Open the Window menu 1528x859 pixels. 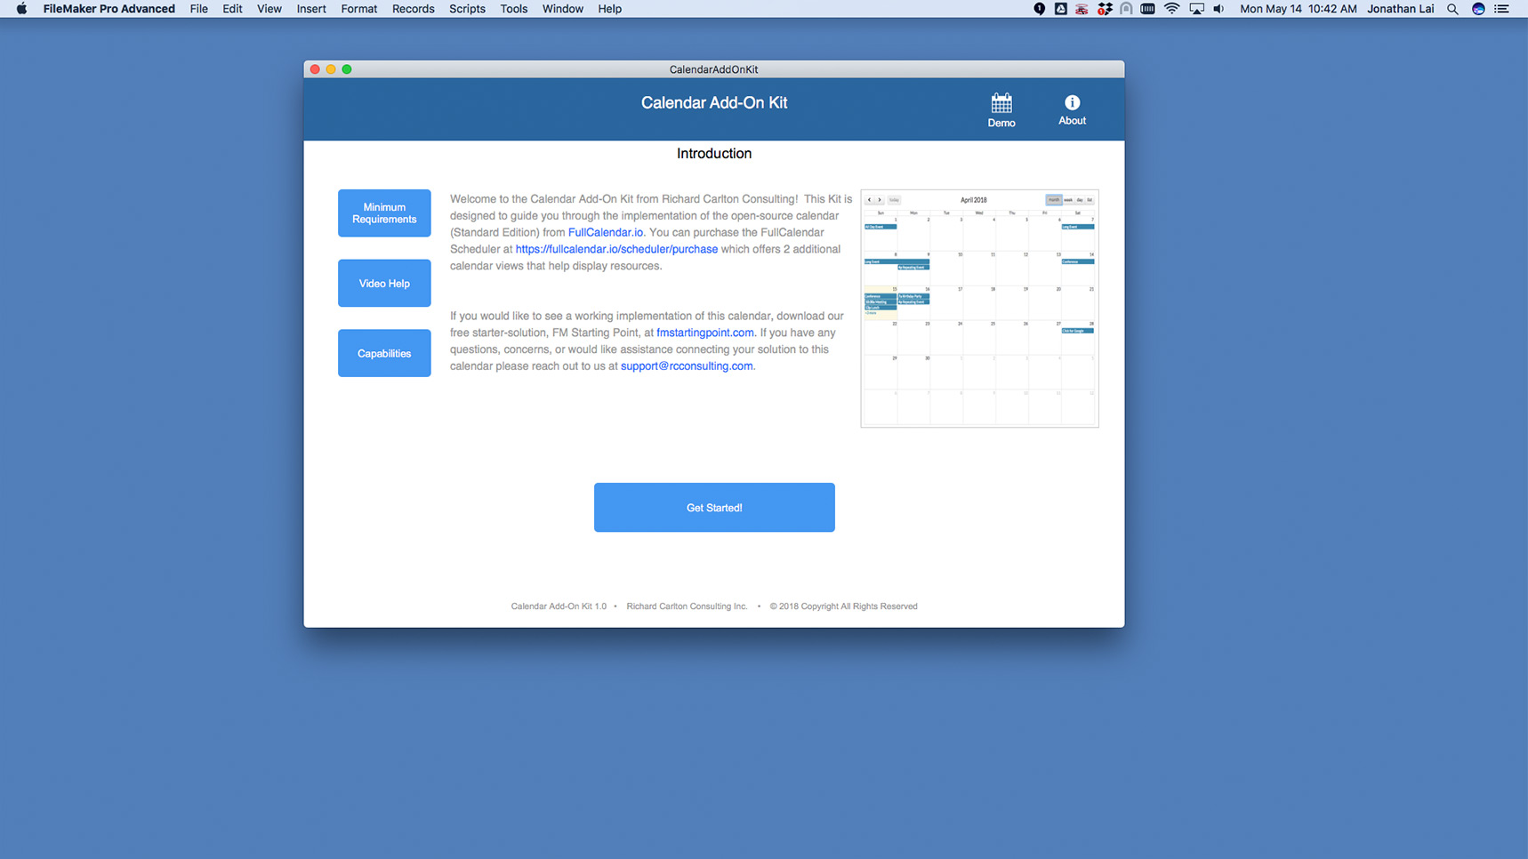[562, 9]
